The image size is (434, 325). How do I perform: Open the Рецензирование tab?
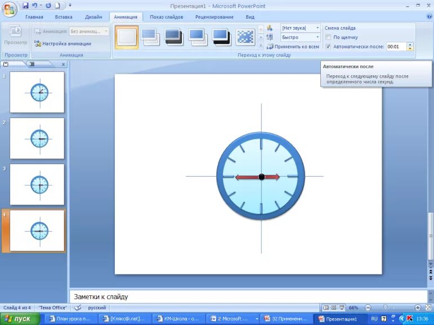(x=214, y=17)
